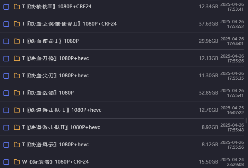Screen dimensions: 248x168
Task: Click folder icon of 铁·血·战·狼
Action: click(17, 93)
